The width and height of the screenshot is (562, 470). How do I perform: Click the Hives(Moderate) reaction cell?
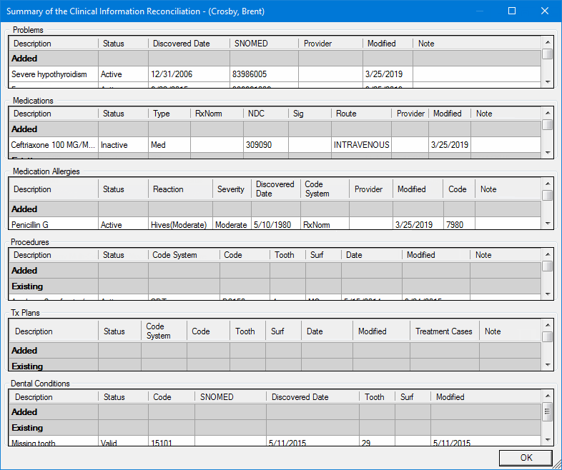[180, 224]
